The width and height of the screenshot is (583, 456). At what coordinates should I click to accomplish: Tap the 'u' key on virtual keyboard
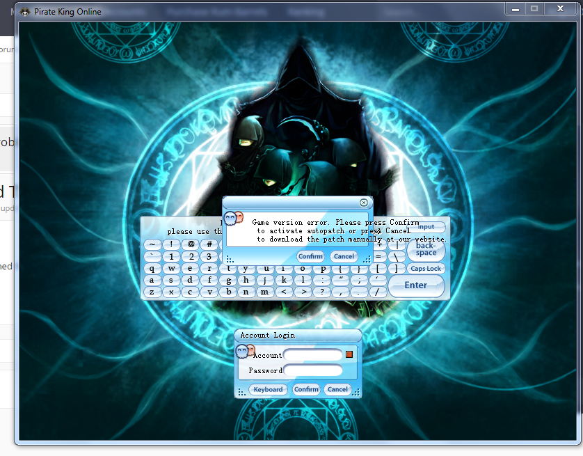point(266,269)
